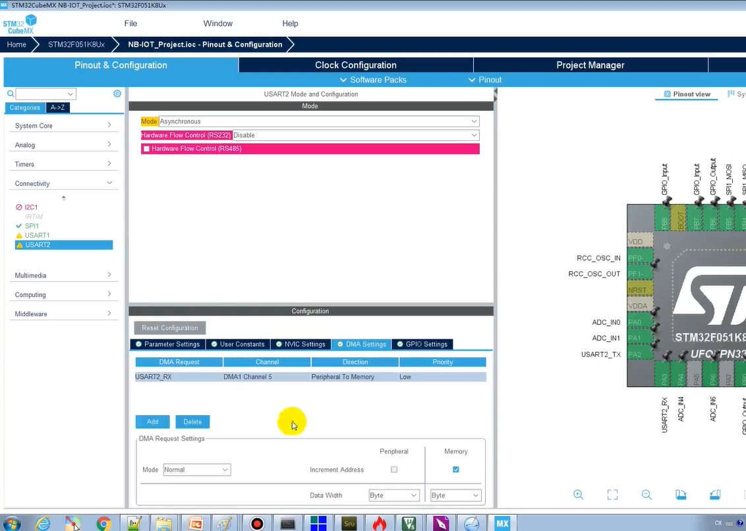Collapse the Connectivity category
The height and width of the screenshot is (531, 746).
point(63,183)
